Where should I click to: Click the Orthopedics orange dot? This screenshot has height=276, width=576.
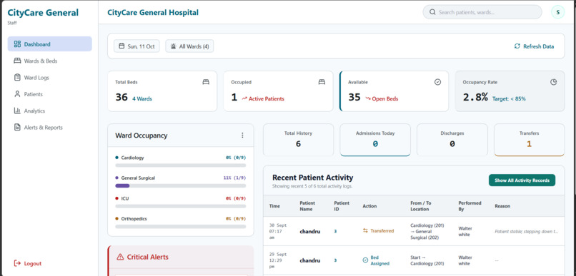tap(116, 218)
